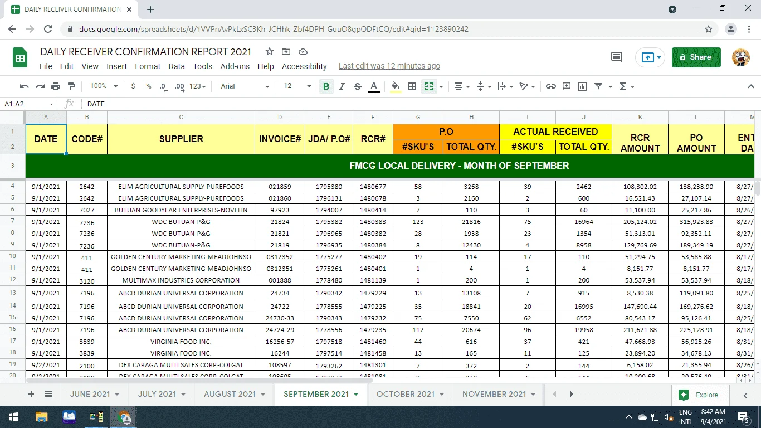761x428 pixels.
Task: Insert a link
Action: [x=551, y=86]
